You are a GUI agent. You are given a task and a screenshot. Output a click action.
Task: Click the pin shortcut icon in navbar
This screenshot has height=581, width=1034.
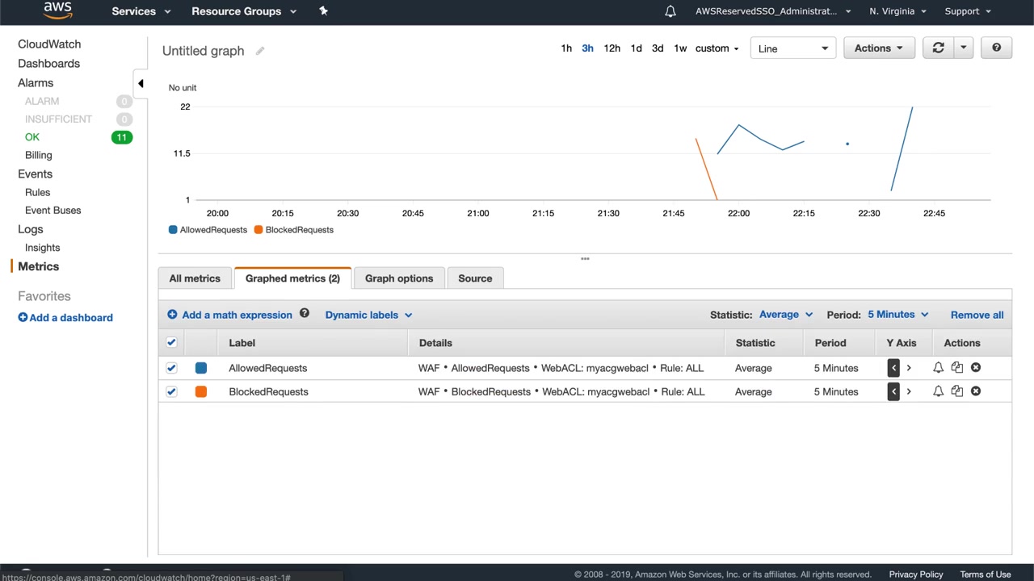coord(323,11)
